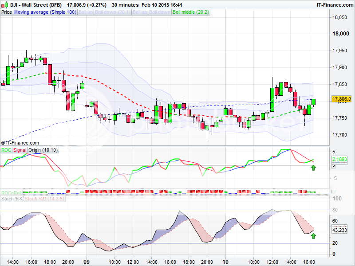The height and width of the screenshot is (266, 355).
Task: Click the candlestick chart icon beside DJI title
Action: point(4,4)
